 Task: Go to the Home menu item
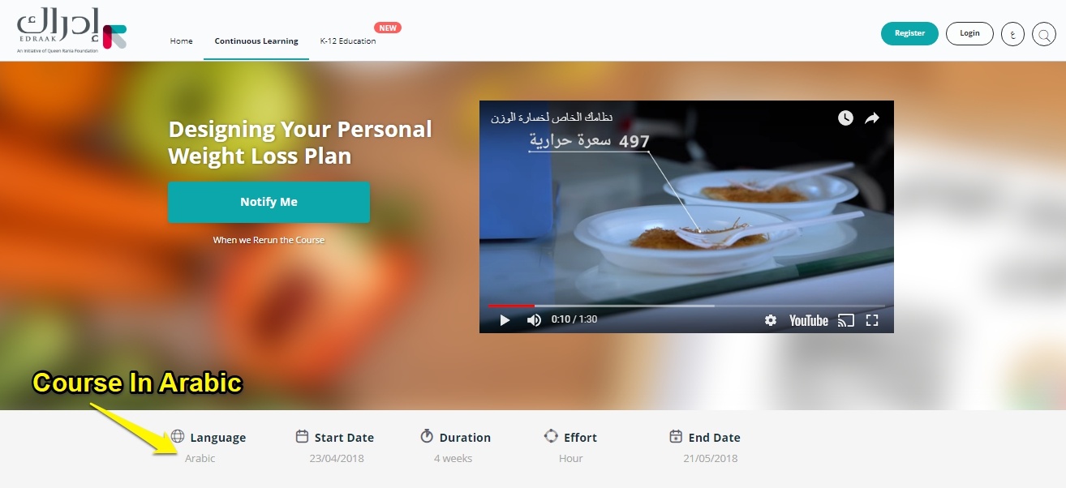point(181,41)
